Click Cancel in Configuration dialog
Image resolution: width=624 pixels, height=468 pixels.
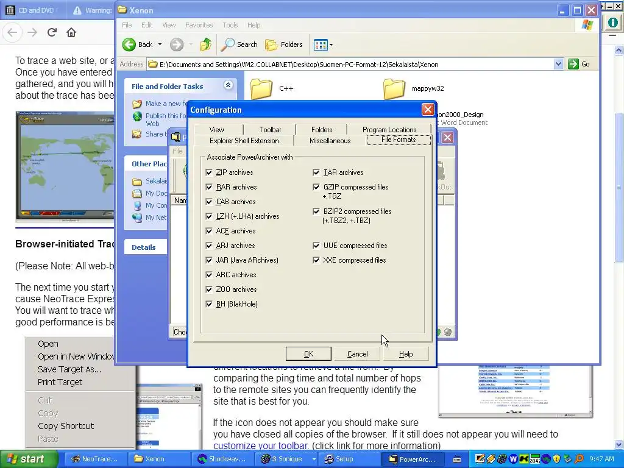(357, 354)
